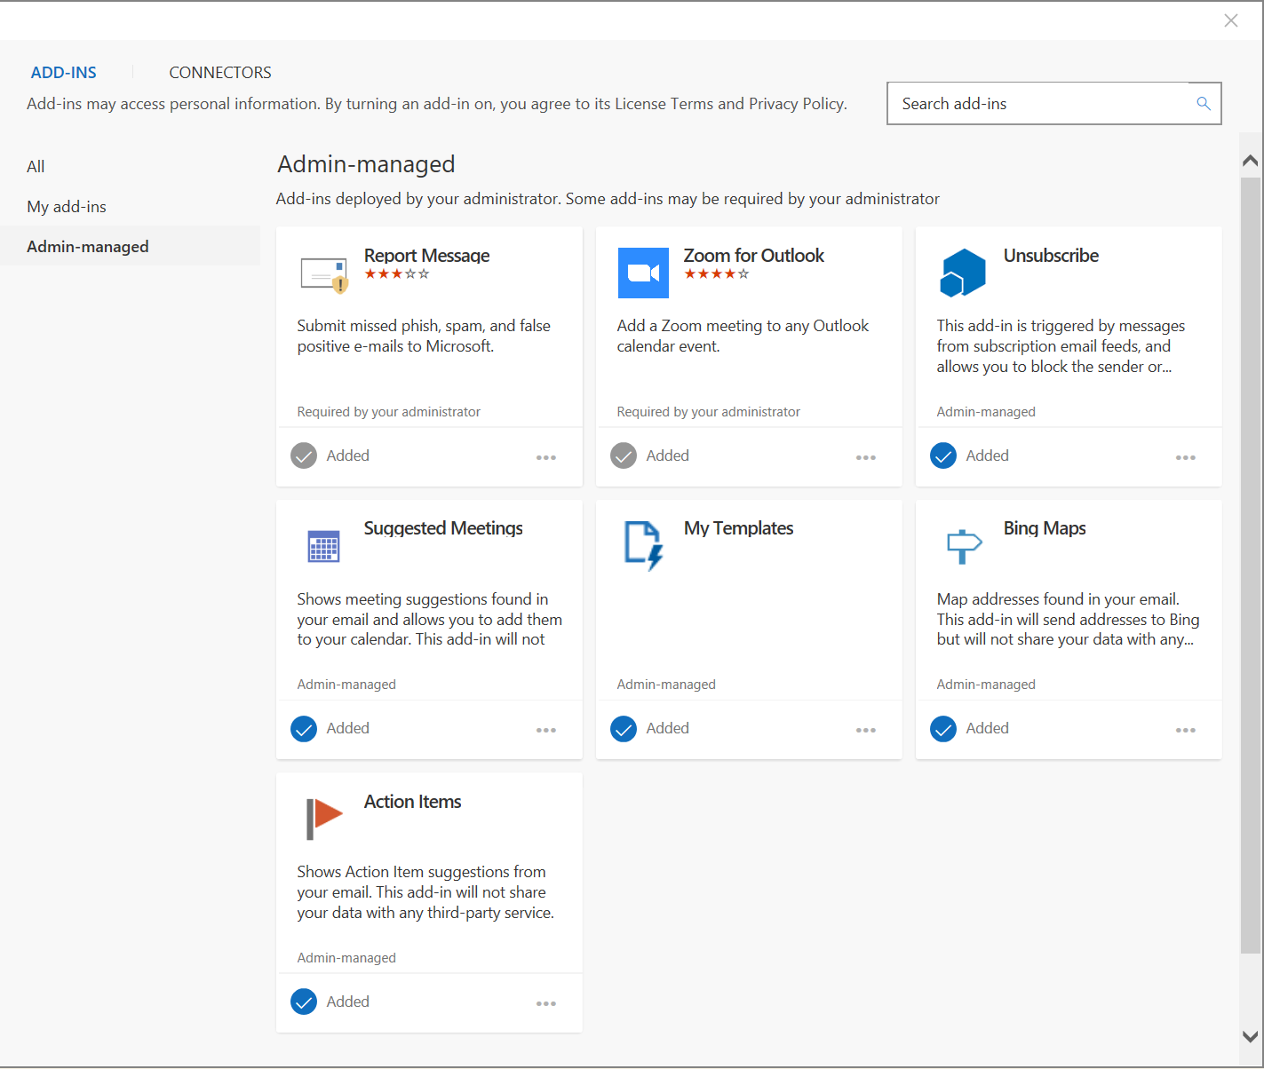
Task: View the All add-ins category
Action: pos(36,166)
